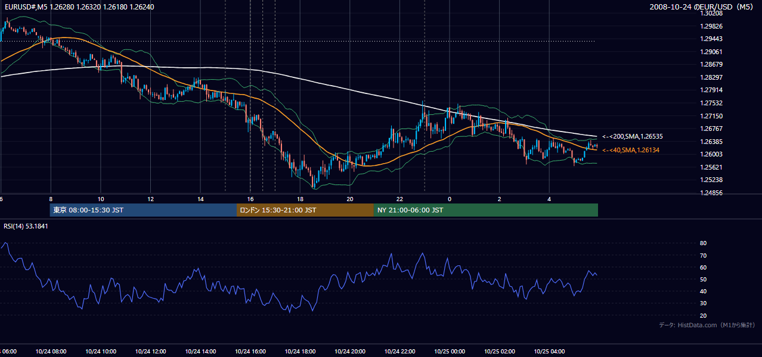Click price level 1.25238 on price axis

711,180
